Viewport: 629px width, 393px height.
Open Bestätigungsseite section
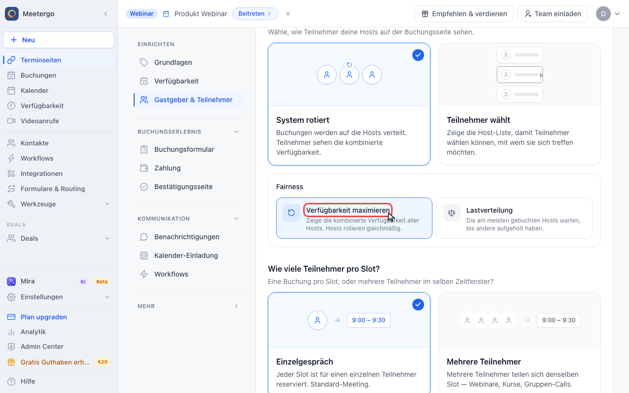(x=189, y=187)
